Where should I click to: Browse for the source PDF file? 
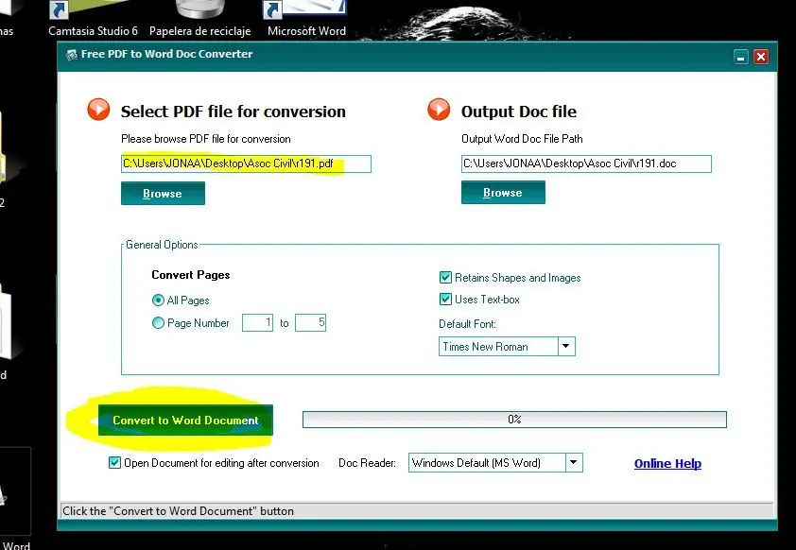[163, 194]
